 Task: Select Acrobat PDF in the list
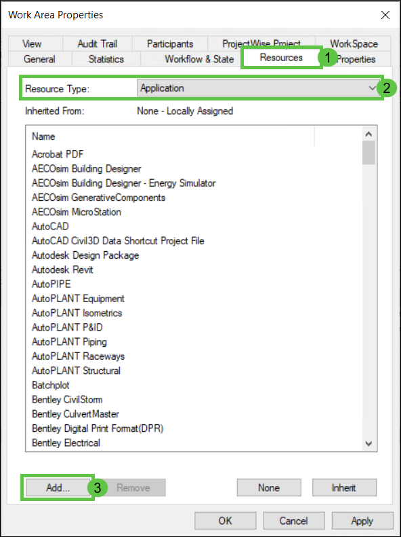(58, 154)
